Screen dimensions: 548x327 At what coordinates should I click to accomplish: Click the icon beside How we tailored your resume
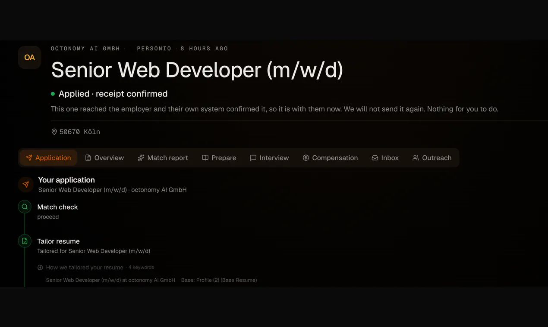point(40,268)
